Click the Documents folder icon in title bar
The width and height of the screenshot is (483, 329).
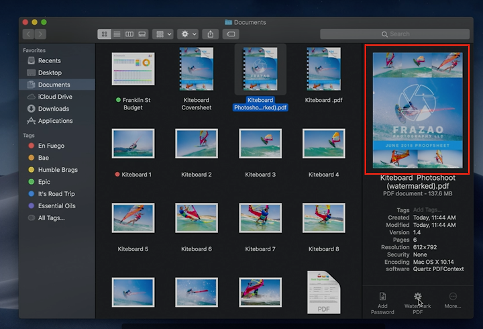pos(228,22)
